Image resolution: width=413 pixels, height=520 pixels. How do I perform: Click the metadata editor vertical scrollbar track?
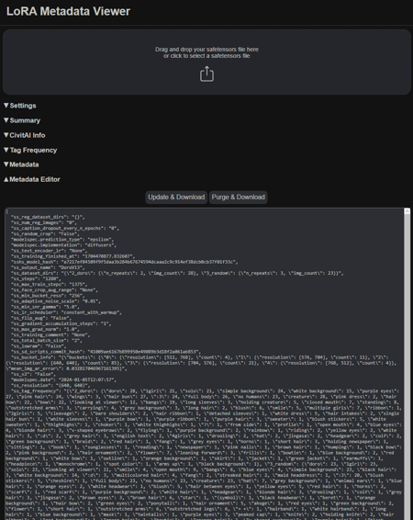coord(407,365)
